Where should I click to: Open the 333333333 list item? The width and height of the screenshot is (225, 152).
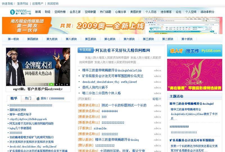pos(16,133)
